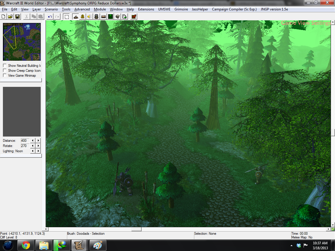Open the File menu
This screenshot has width=335, height=251.
click(x=5, y=9)
